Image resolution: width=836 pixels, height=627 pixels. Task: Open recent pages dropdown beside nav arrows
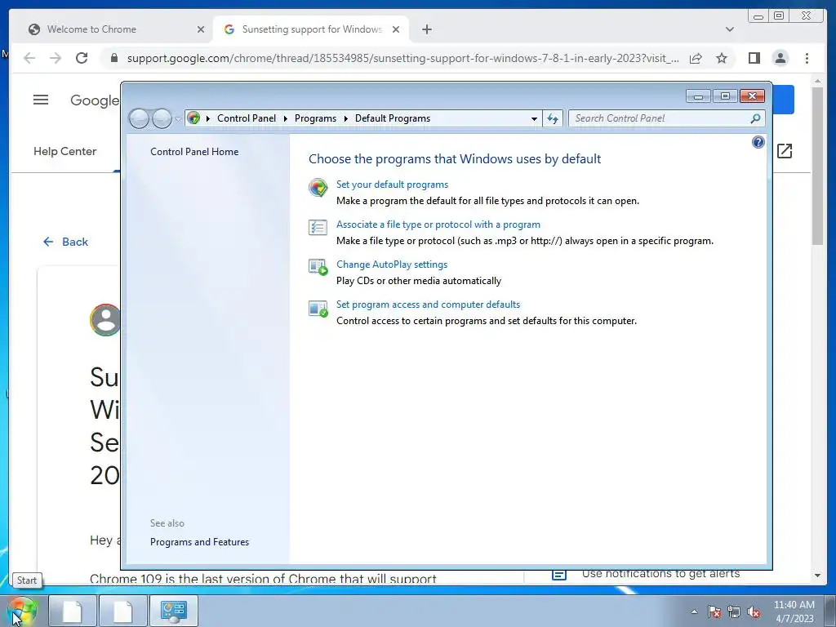tap(177, 118)
